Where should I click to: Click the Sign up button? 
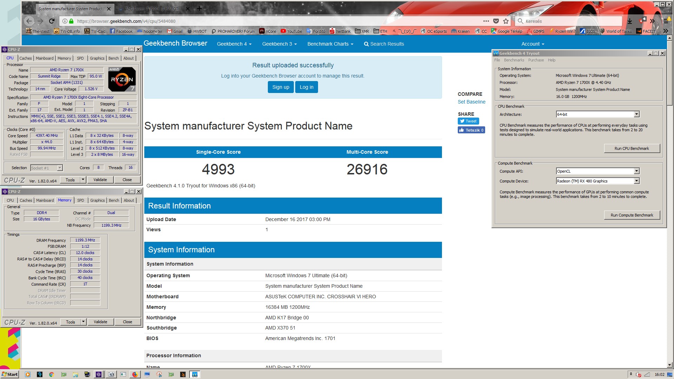(x=281, y=87)
